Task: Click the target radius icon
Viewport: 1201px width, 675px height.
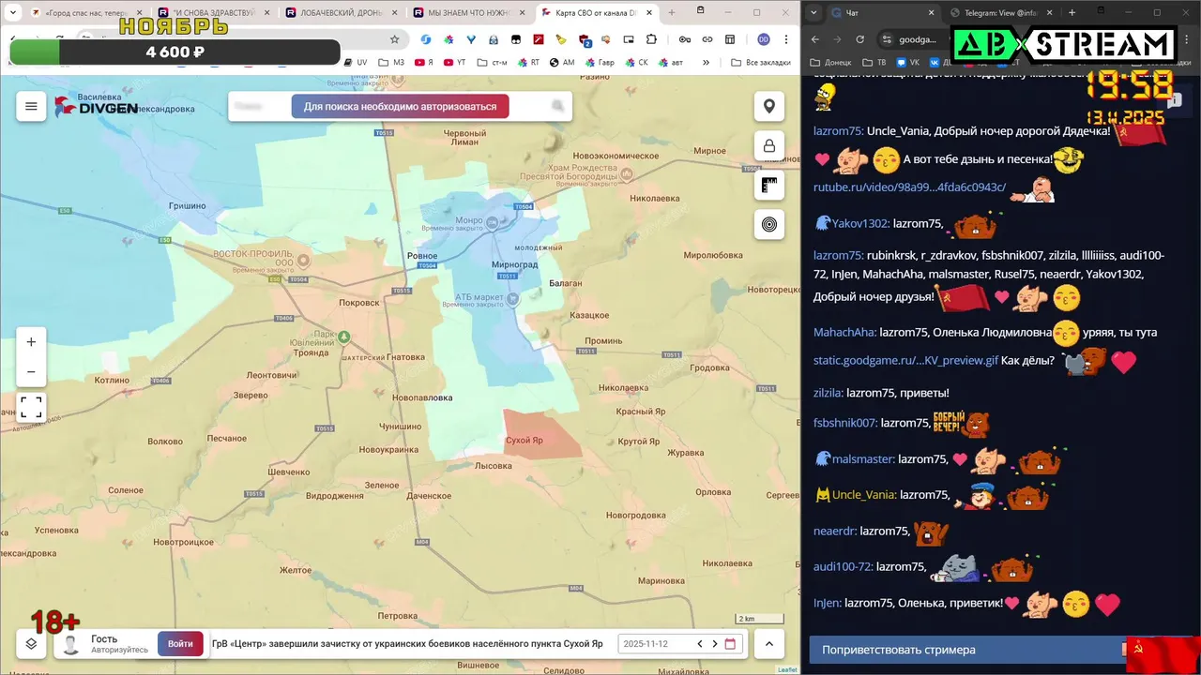Action: point(769,225)
